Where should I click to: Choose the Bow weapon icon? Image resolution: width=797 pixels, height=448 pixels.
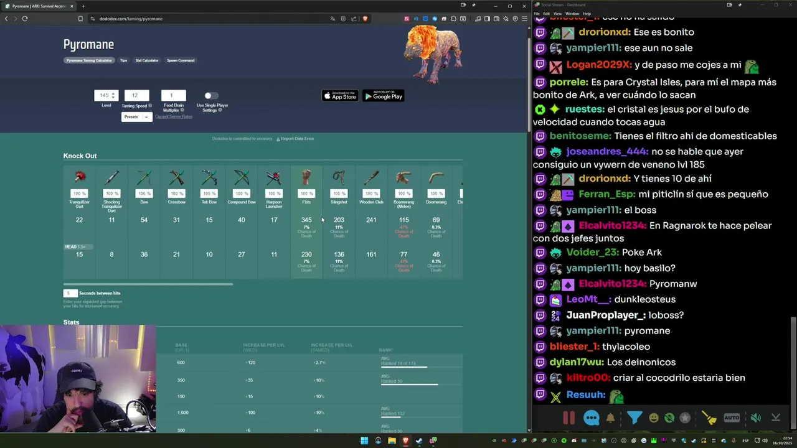coord(144,178)
